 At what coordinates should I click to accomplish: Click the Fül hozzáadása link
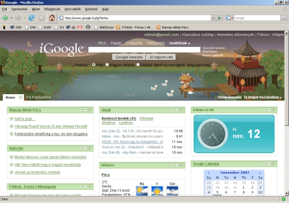(38, 97)
